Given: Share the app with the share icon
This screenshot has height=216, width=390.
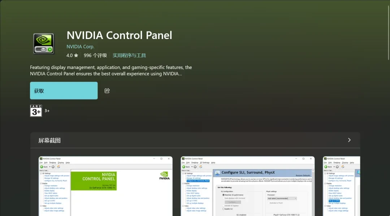Looking at the screenshot, I should [107, 91].
